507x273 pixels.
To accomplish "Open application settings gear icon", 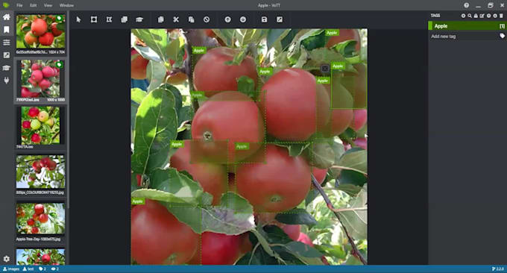I will [x=6, y=259].
